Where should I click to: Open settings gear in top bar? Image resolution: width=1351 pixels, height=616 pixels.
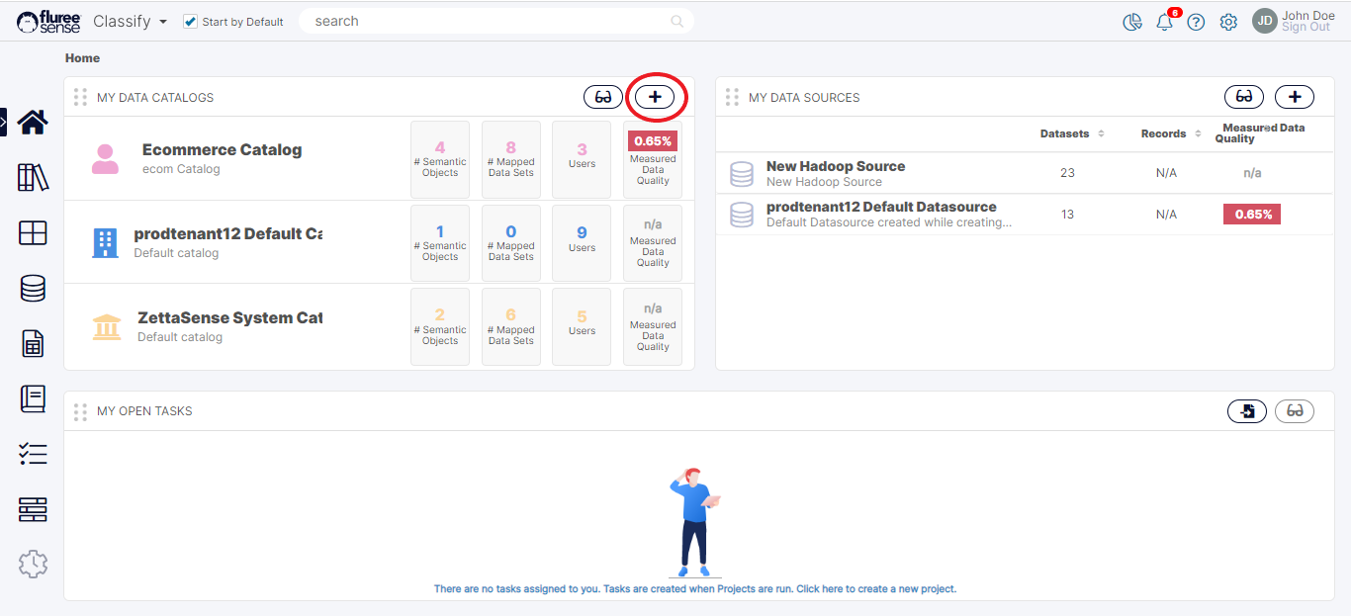click(1228, 22)
